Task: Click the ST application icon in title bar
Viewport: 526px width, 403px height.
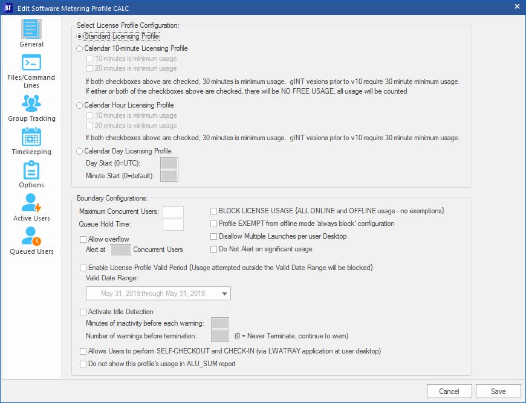Action: (x=7, y=8)
